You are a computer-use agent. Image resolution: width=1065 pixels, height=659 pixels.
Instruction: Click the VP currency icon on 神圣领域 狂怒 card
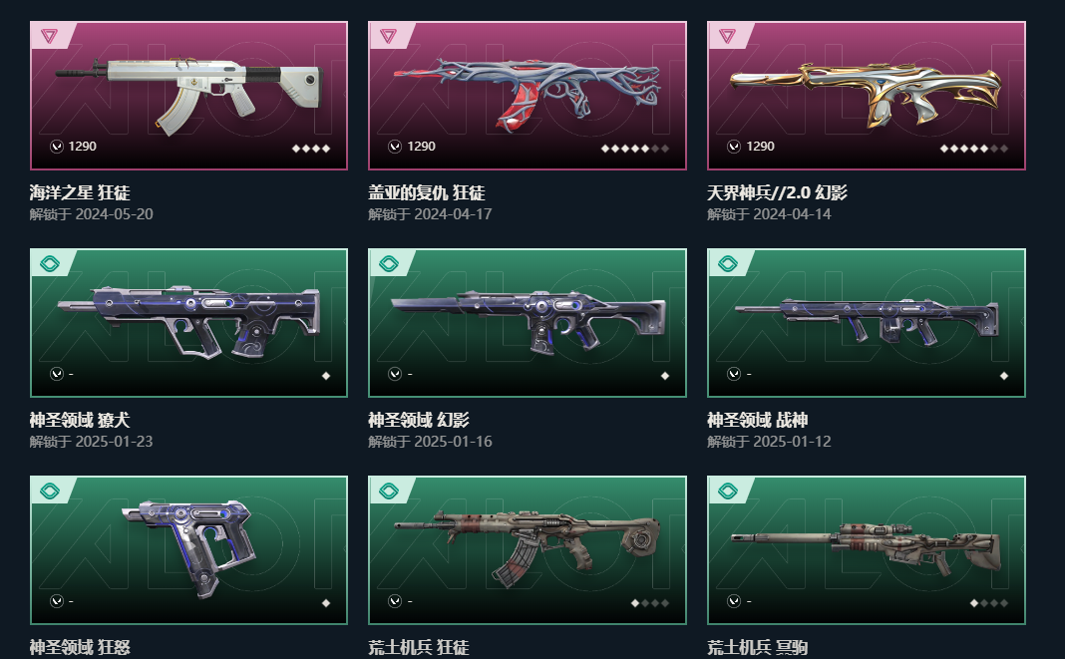(x=57, y=601)
